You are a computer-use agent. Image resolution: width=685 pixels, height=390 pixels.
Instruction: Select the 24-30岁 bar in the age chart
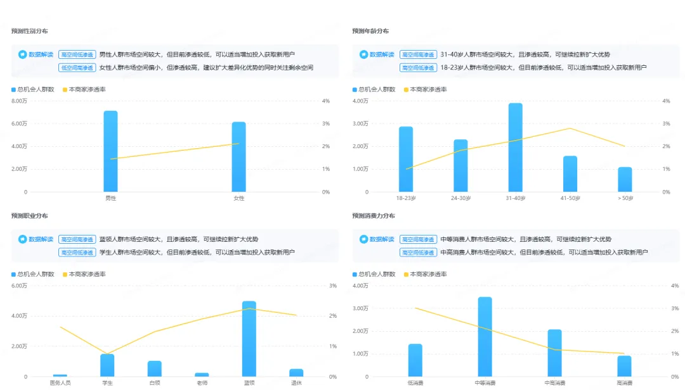tap(460, 166)
